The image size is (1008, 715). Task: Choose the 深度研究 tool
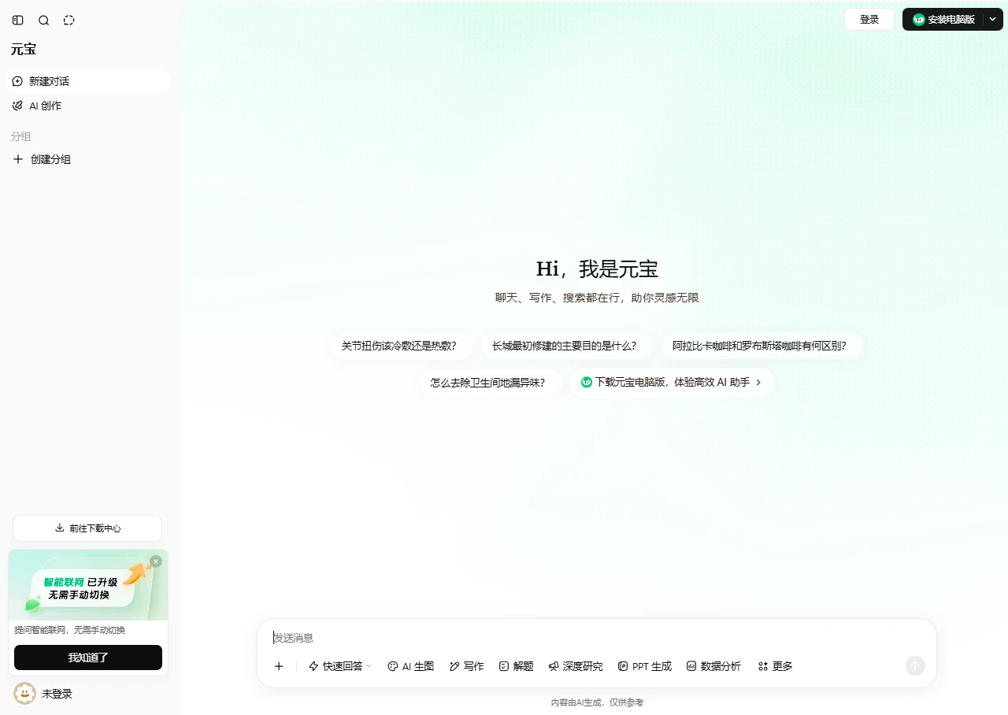tap(576, 666)
